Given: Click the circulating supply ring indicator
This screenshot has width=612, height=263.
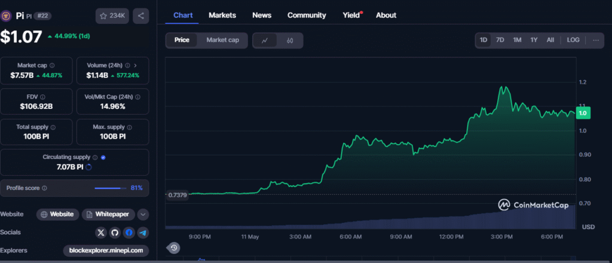Looking at the screenshot, I should (x=88, y=167).
